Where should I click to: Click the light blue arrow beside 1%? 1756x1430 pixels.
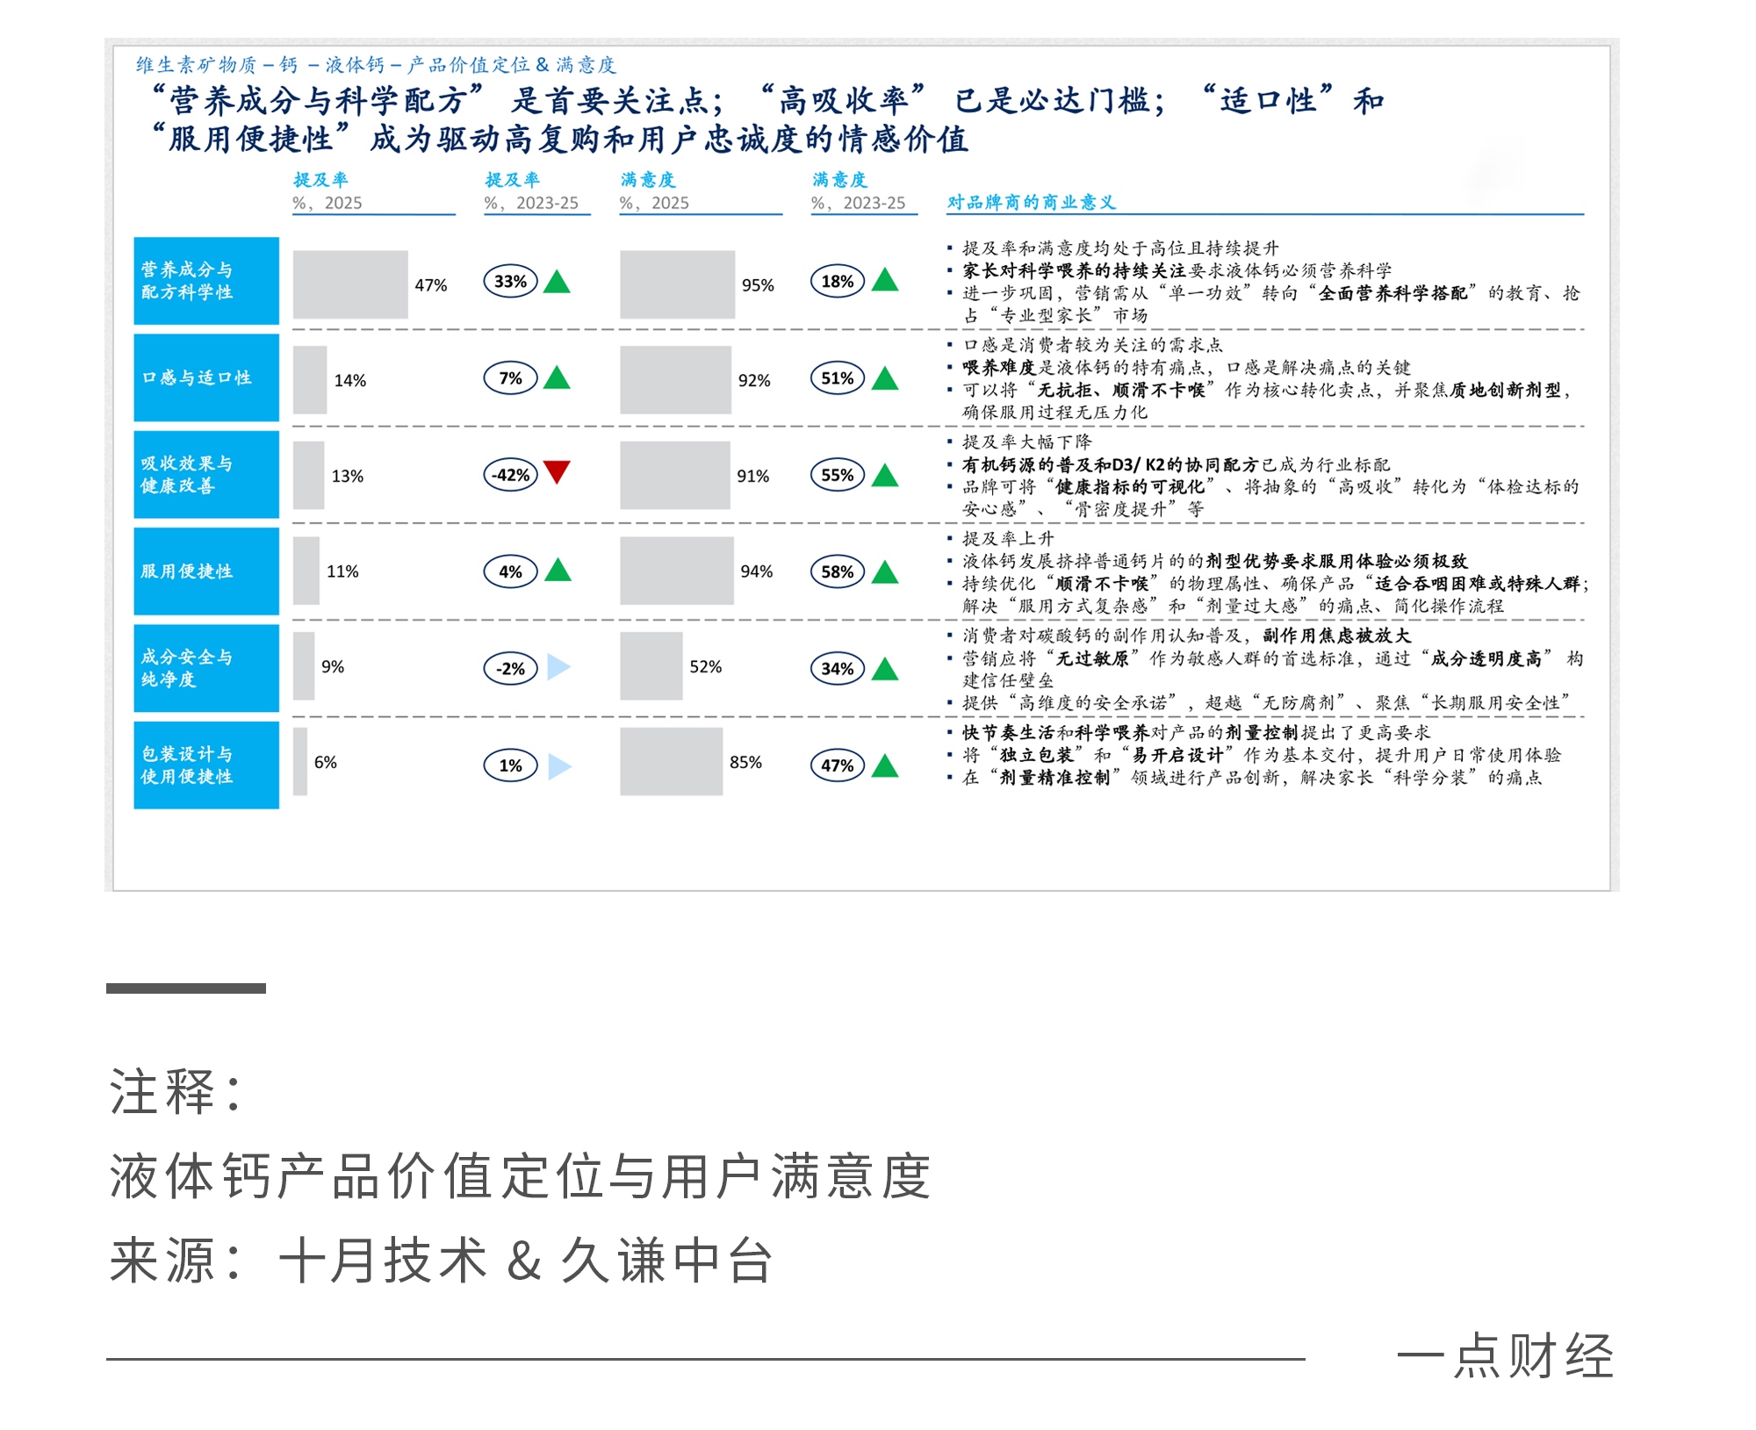coord(558,765)
